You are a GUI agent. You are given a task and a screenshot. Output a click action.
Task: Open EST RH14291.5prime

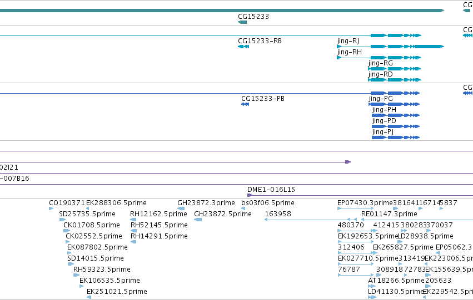(x=159, y=236)
